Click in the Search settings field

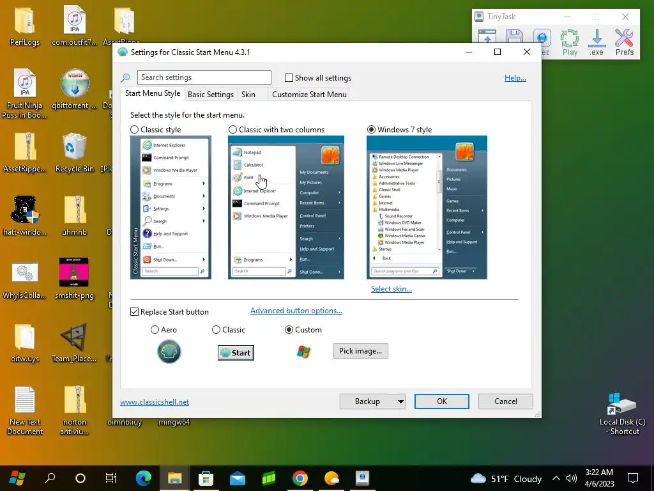coord(204,77)
